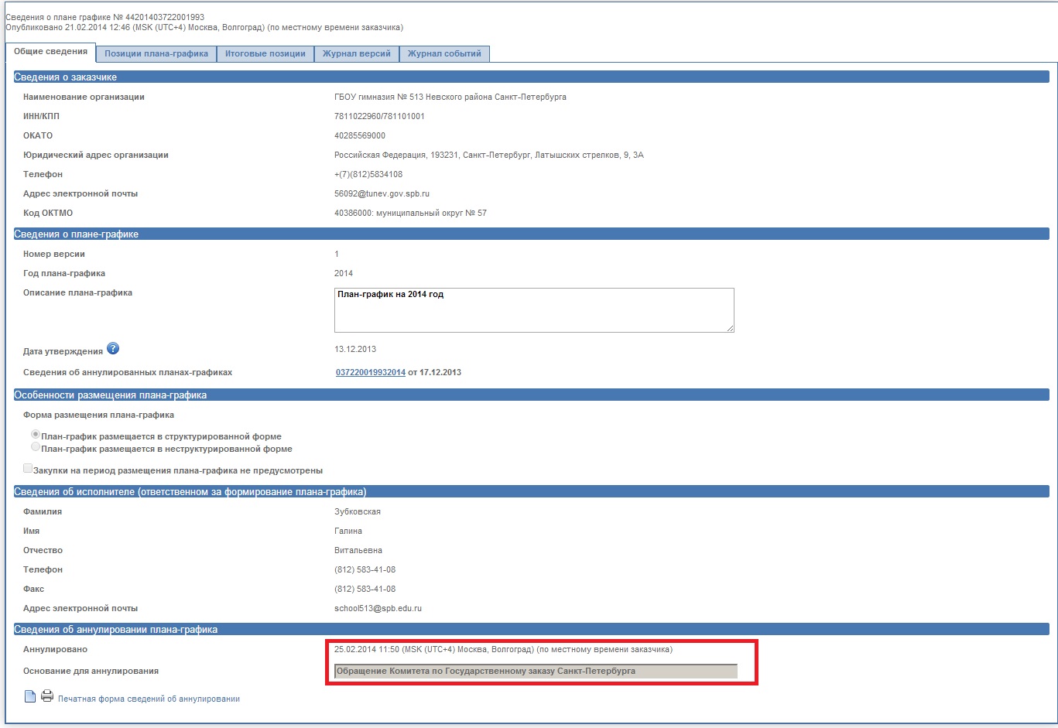Click the printer icon for annulment info
The height and width of the screenshot is (728, 1058).
tap(47, 696)
